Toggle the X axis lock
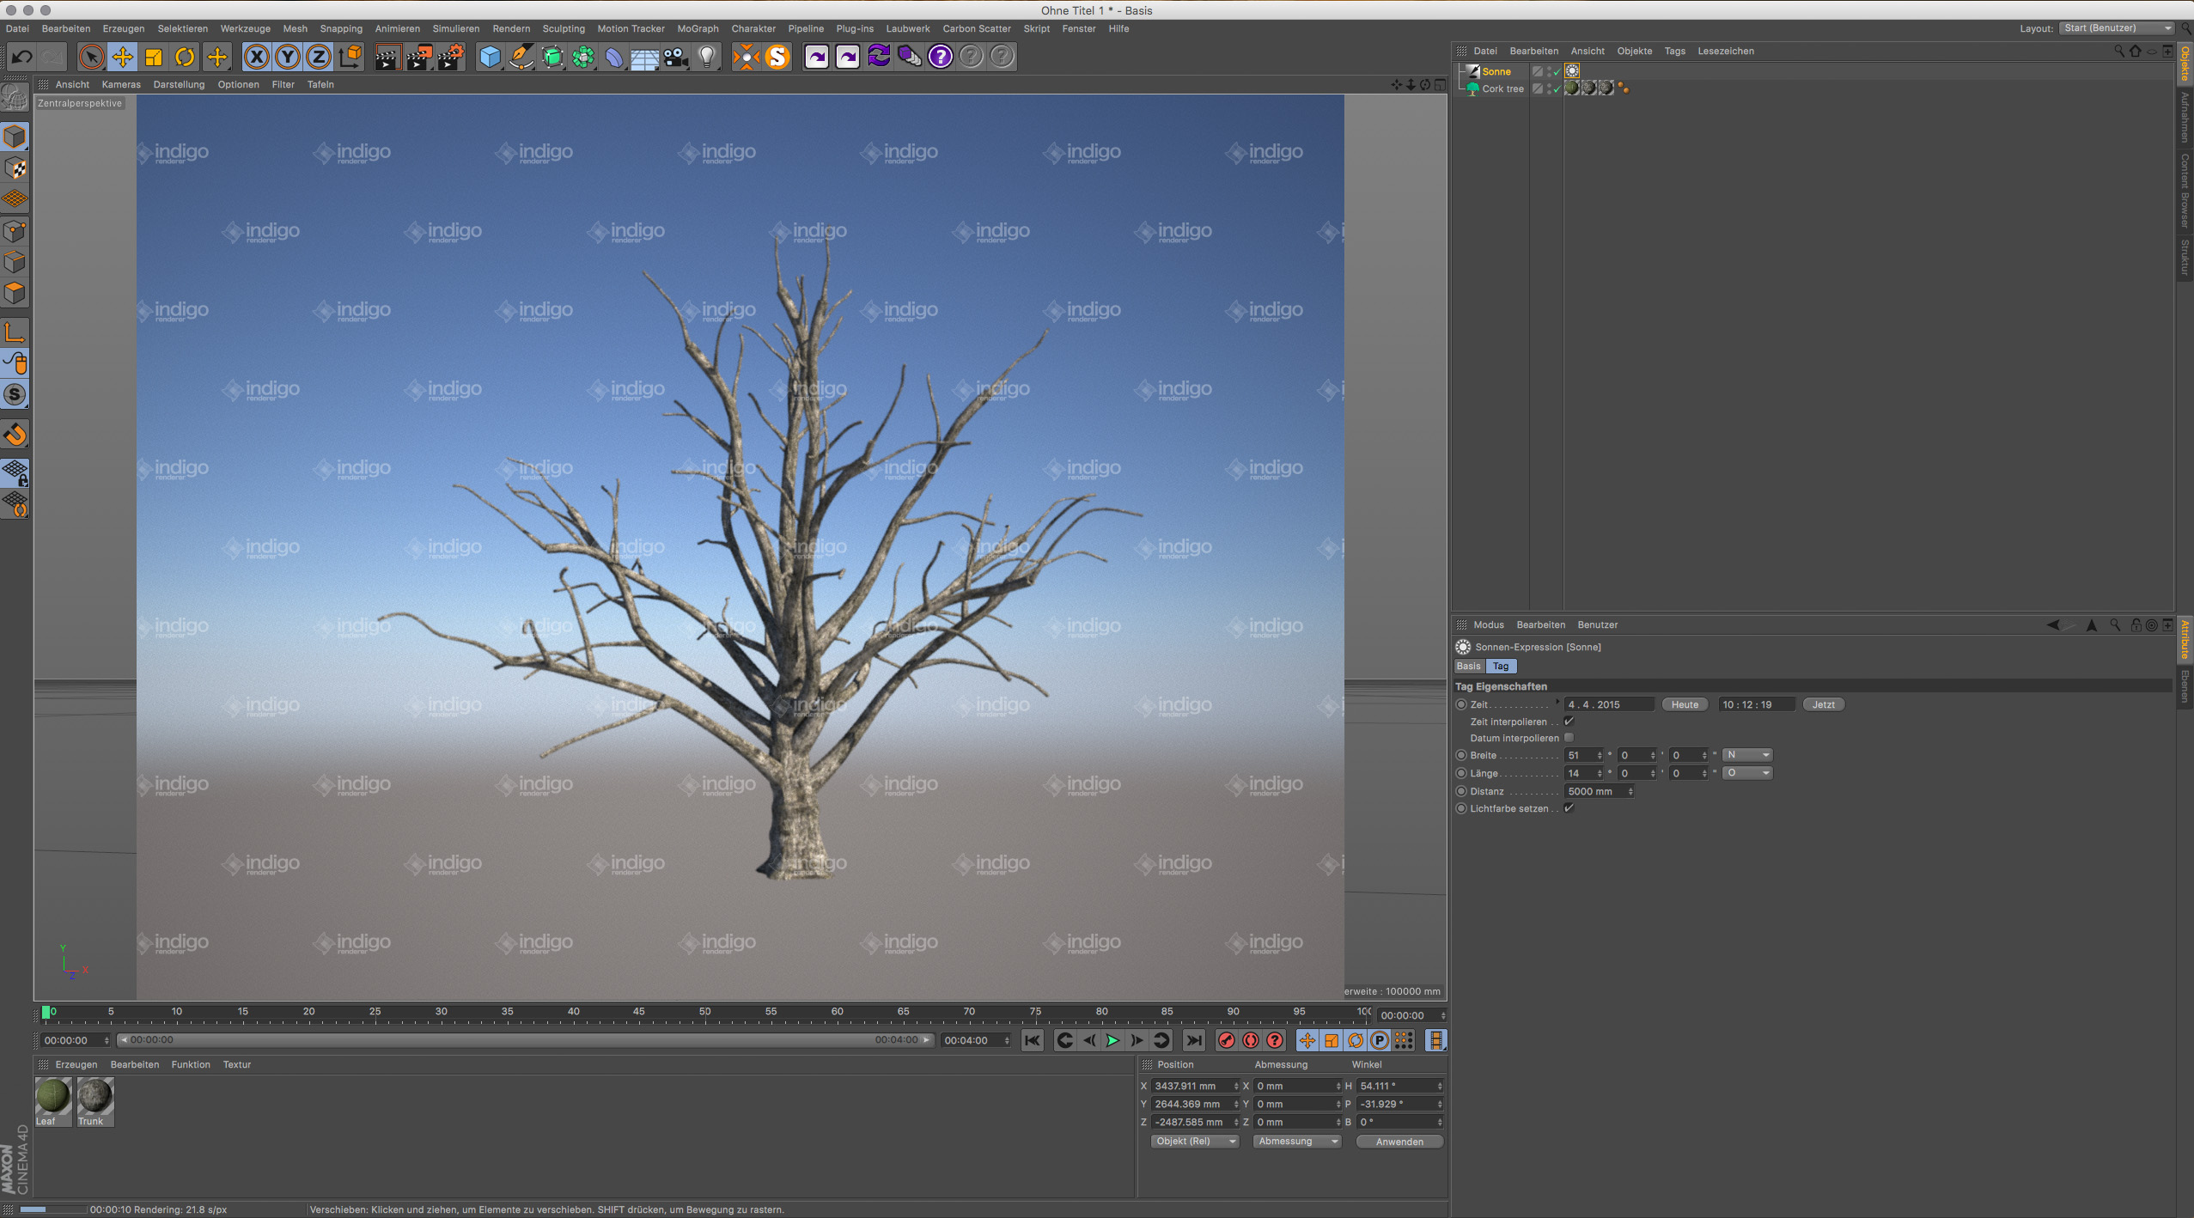This screenshot has width=2194, height=1218. 256,57
